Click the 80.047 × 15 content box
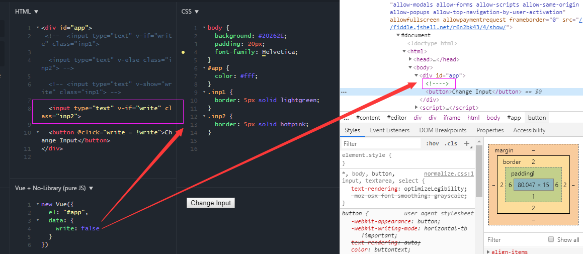The width and height of the screenshot is (583, 254). (533, 185)
